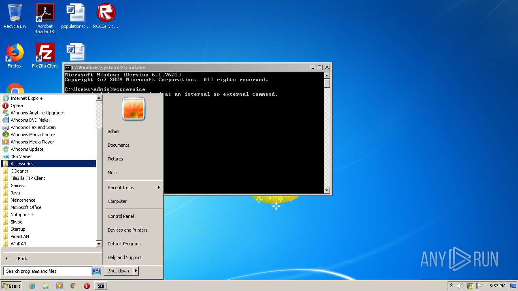Open the cmd.exe title bar system icon
Image resolution: width=518 pixels, height=291 pixels.
click(x=68, y=67)
